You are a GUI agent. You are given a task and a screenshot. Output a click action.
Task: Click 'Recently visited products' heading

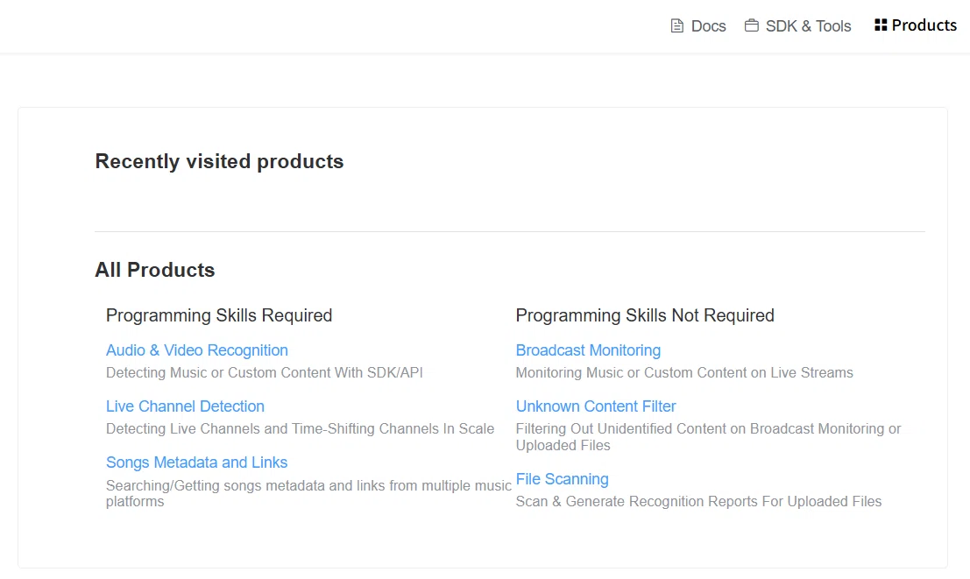click(219, 161)
